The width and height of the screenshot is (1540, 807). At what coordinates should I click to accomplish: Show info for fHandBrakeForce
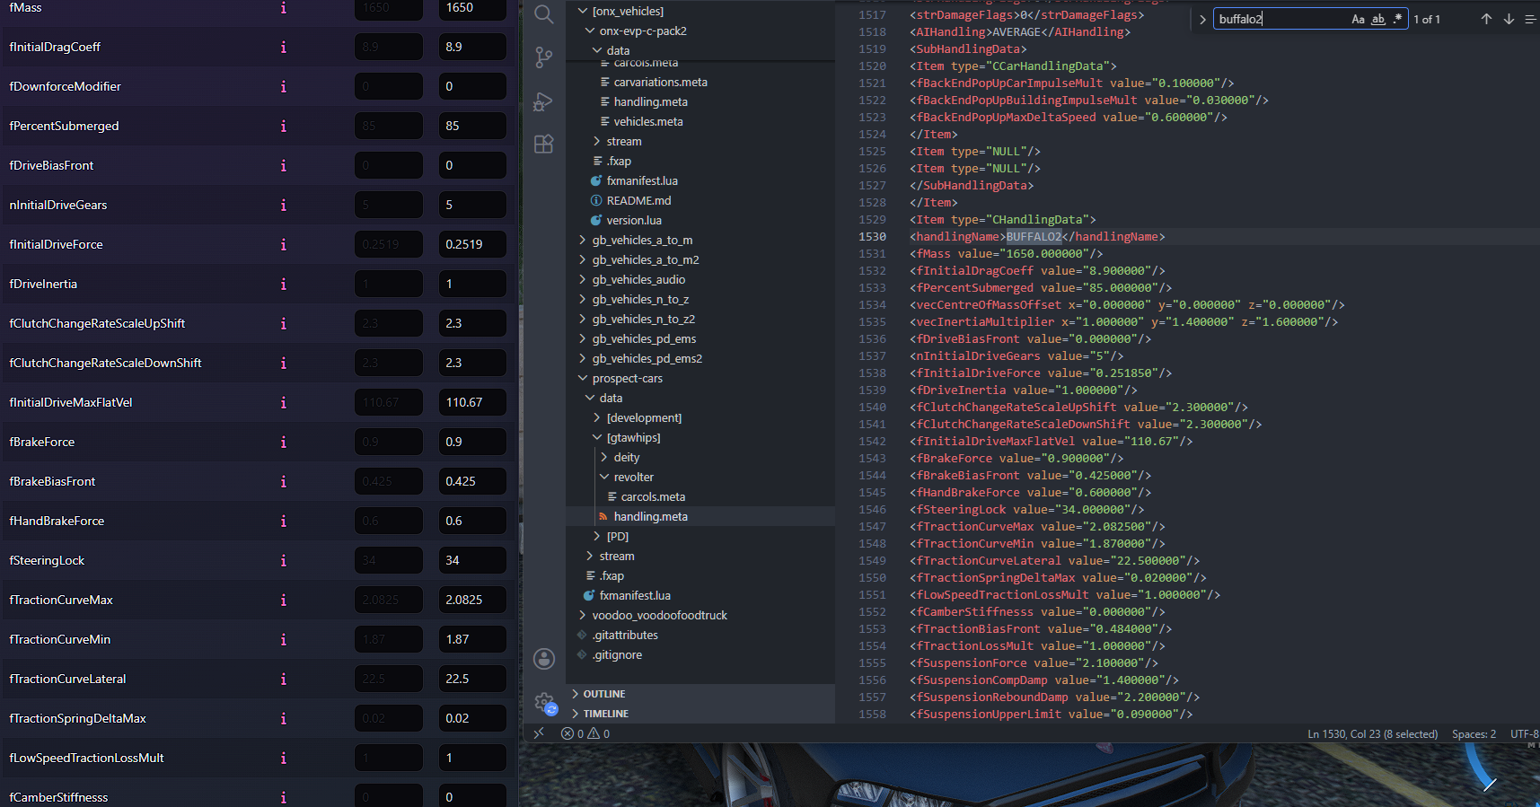pyautogui.click(x=284, y=521)
